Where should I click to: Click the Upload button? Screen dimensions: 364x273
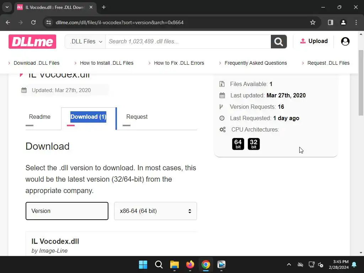(314, 41)
